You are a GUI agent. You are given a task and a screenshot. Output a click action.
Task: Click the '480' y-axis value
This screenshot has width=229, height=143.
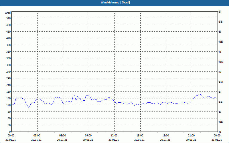coord(9,25)
